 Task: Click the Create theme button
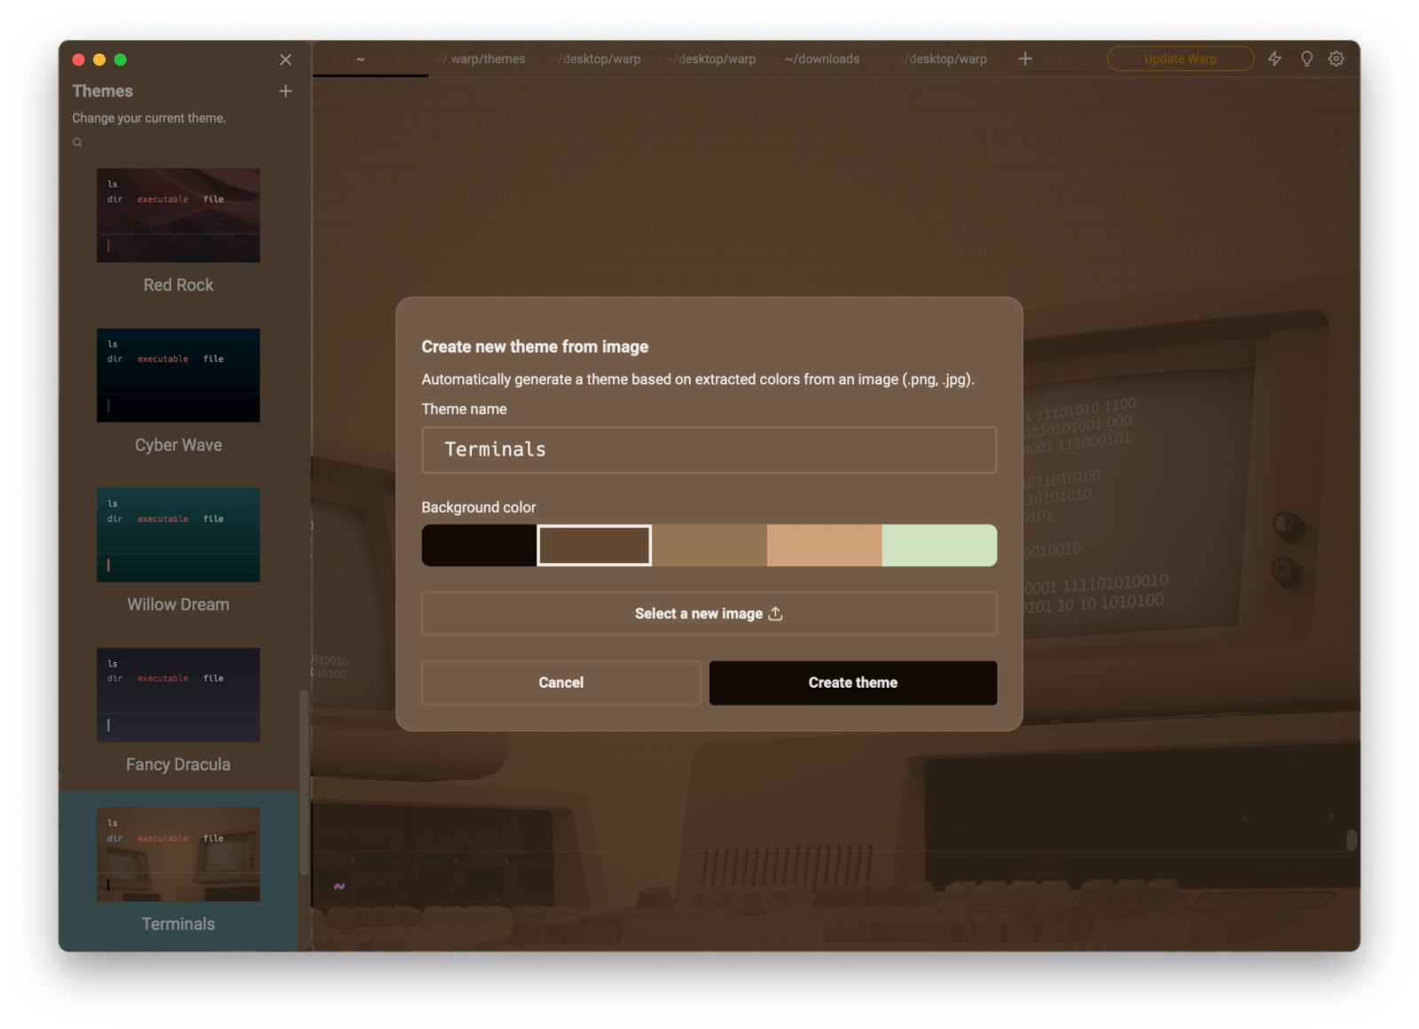pos(852,682)
